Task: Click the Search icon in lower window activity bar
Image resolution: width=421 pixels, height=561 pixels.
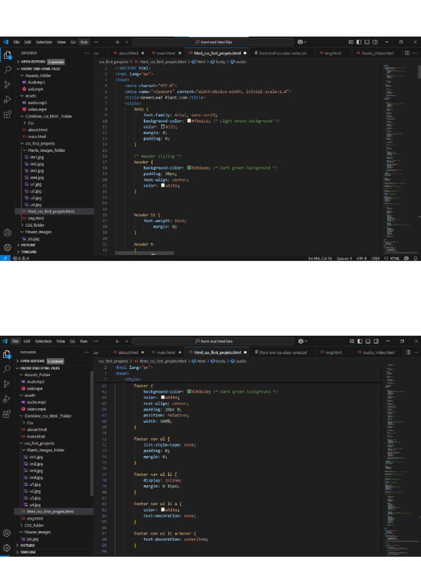Action: point(7,369)
